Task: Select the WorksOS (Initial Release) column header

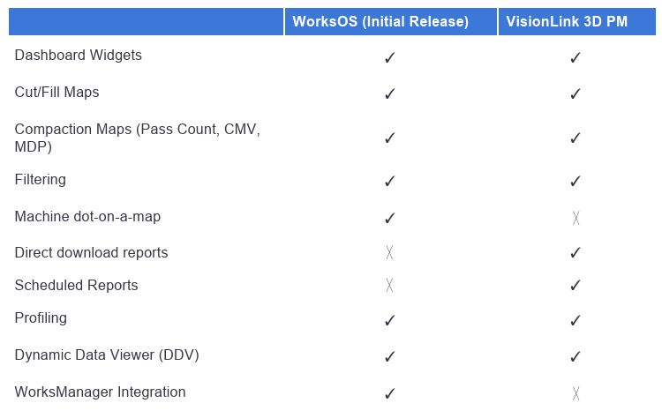Action: click(391, 21)
